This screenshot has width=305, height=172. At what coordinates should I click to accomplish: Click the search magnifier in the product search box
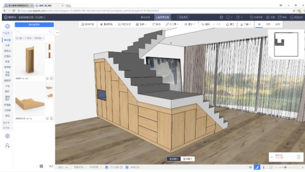(51, 31)
